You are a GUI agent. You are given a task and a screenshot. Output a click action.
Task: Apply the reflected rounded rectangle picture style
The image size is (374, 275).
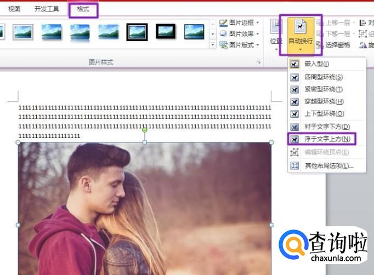click(x=80, y=32)
